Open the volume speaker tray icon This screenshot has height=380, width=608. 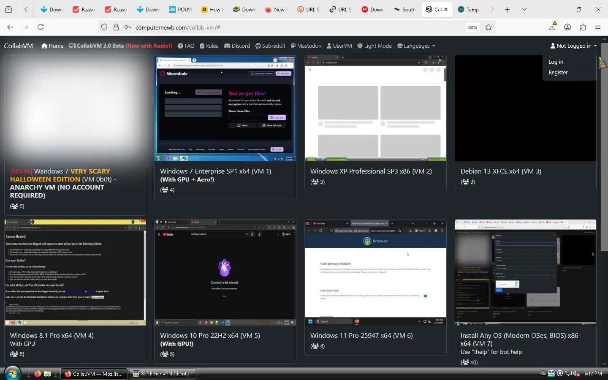tap(577, 374)
